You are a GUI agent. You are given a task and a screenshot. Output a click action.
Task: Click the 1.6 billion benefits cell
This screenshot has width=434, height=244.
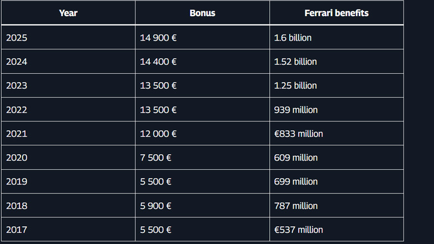point(293,38)
